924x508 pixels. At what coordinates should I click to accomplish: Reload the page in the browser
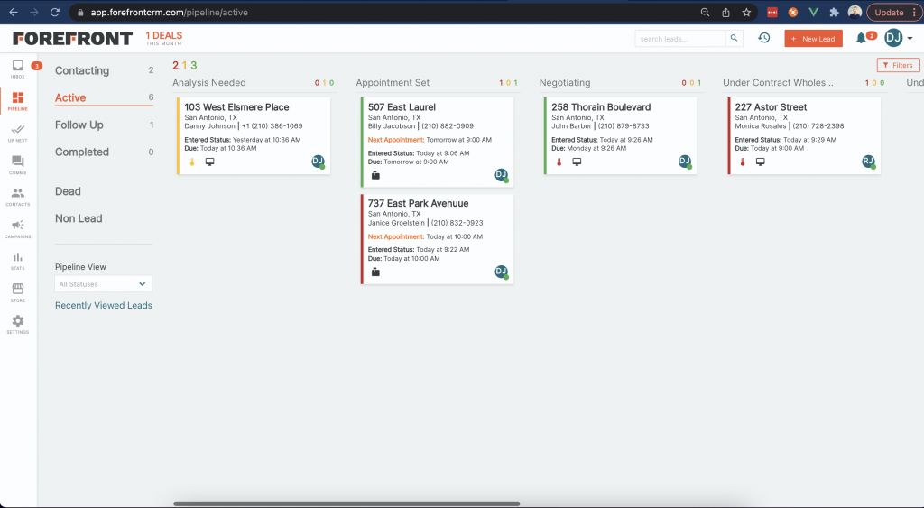(55, 12)
